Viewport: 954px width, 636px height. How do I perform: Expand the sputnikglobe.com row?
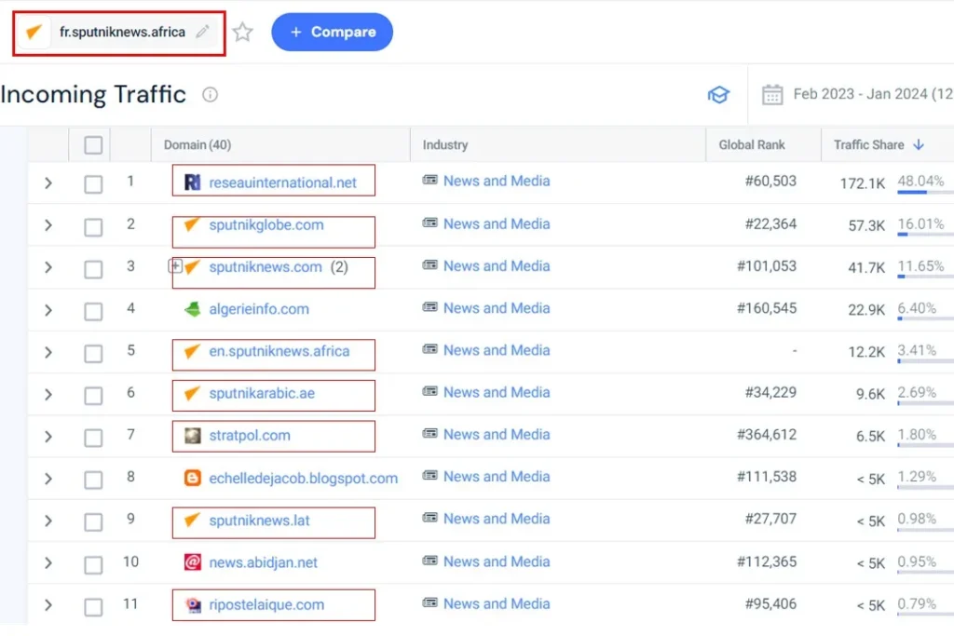(48, 225)
